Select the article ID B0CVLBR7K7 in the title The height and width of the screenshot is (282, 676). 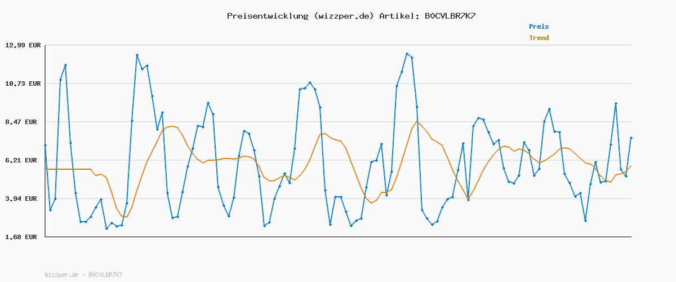pyautogui.click(x=450, y=16)
